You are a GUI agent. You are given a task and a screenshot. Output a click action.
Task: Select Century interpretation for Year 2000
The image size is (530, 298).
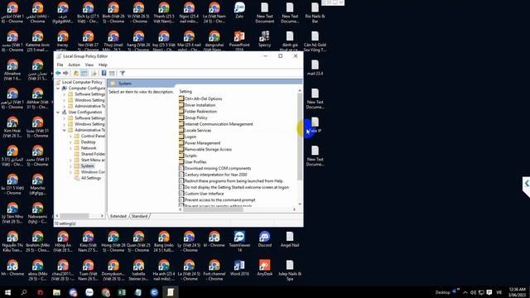pos(213,175)
